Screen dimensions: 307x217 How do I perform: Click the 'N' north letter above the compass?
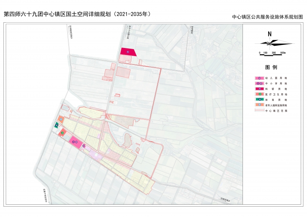click(x=270, y=34)
